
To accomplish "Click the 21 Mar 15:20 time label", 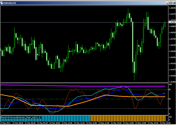I will tap(152, 123).
